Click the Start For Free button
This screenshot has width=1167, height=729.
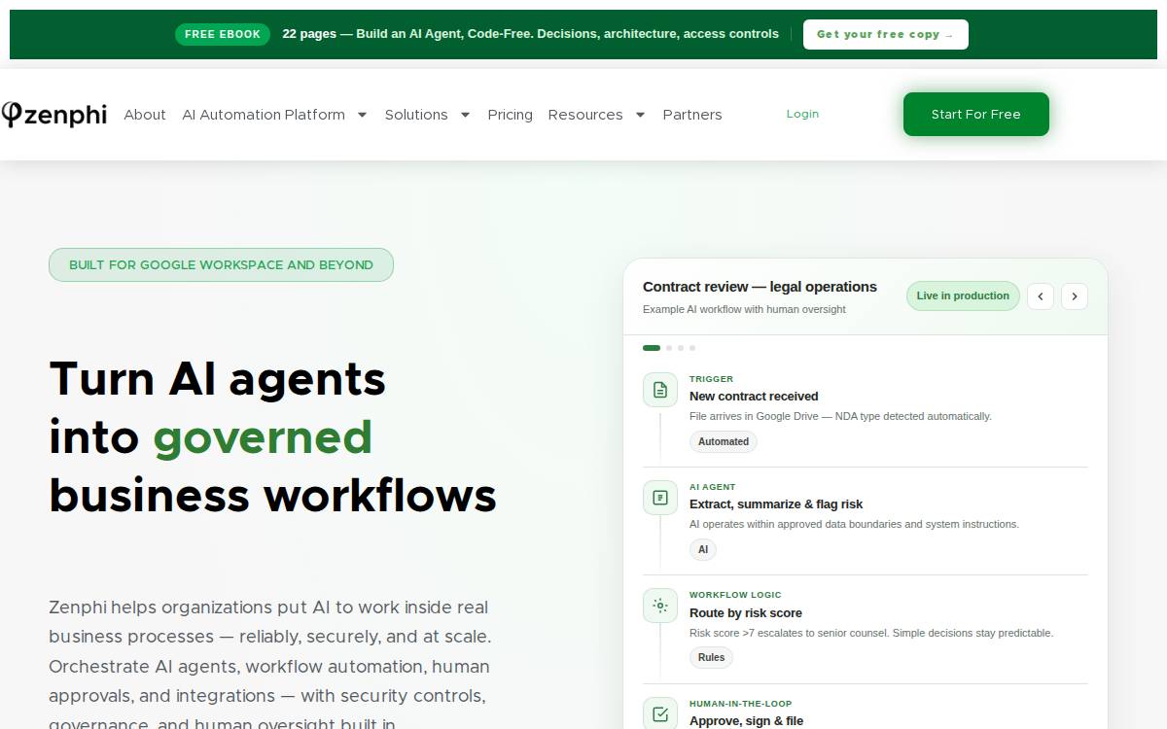click(976, 114)
